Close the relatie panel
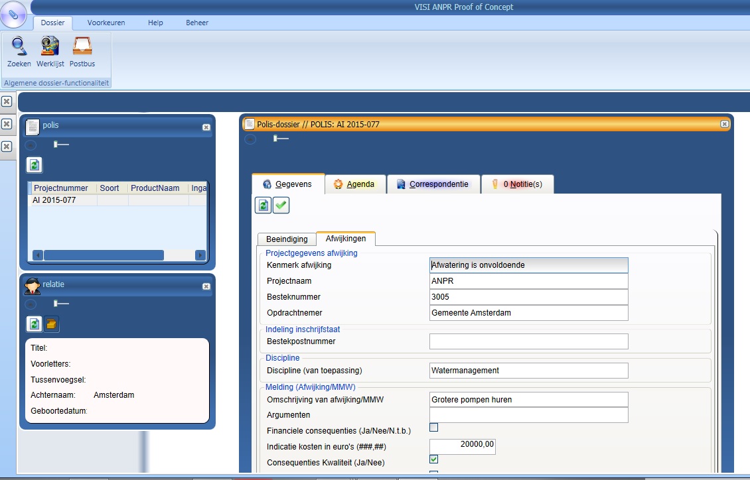Image resolution: width=750 pixels, height=480 pixels. click(x=206, y=286)
